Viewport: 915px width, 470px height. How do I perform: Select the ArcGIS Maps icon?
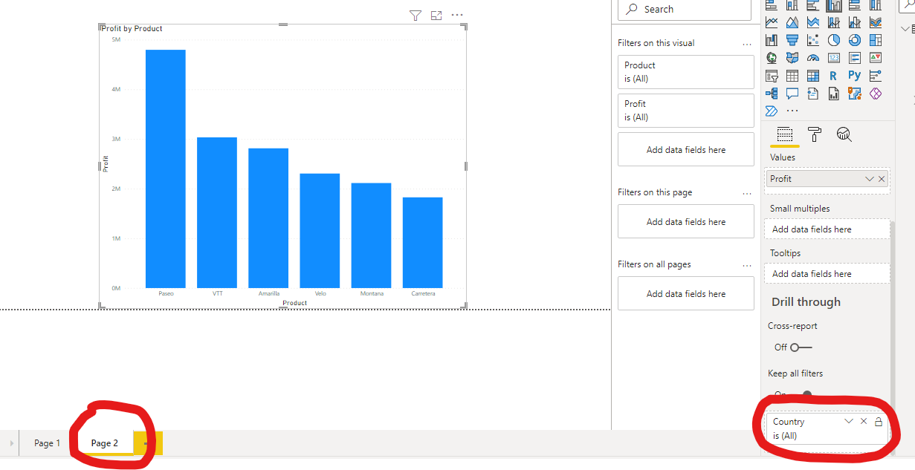click(x=855, y=94)
